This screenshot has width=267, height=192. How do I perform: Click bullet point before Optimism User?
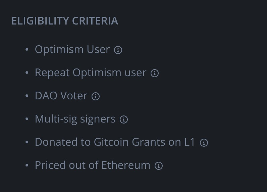tap(27, 50)
